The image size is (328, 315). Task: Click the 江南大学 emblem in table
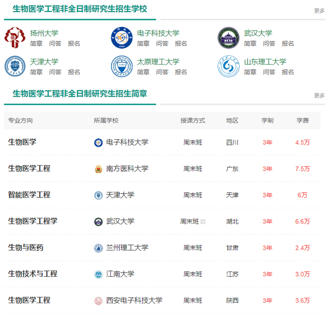click(x=98, y=274)
